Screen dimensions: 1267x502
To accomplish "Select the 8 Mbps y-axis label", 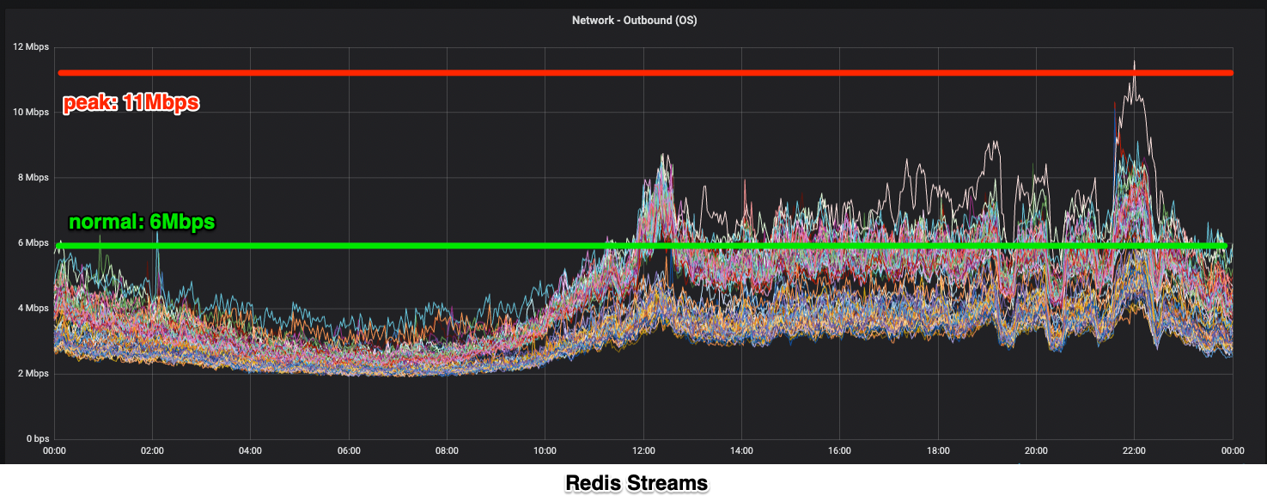I will pyautogui.click(x=33, y=178).
